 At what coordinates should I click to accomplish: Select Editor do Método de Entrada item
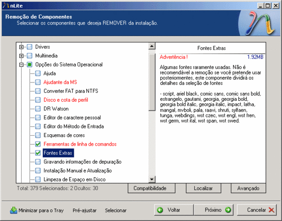[x=74, y=126]
